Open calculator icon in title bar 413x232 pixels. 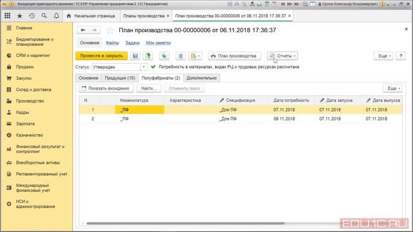pos(267,5)
